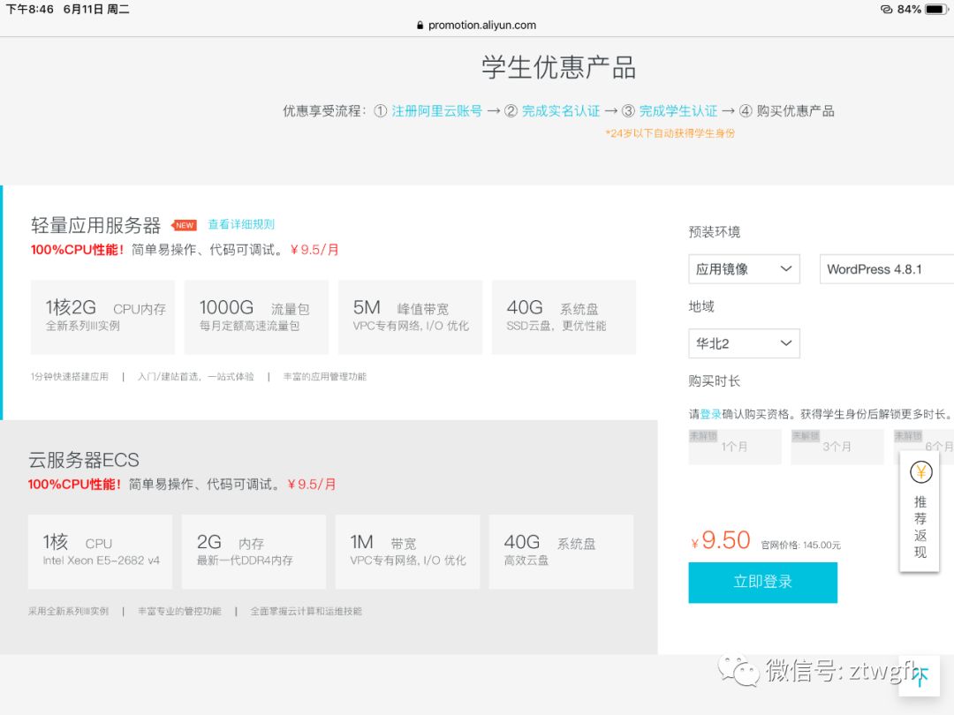Click 官网价格: 145.00元 text
Screen dimensions: 954x715
tap(800, 545)
